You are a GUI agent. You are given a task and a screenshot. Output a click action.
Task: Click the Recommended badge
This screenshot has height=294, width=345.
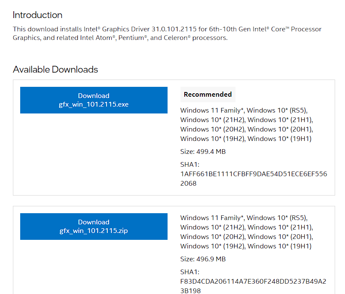coord(208,95)
